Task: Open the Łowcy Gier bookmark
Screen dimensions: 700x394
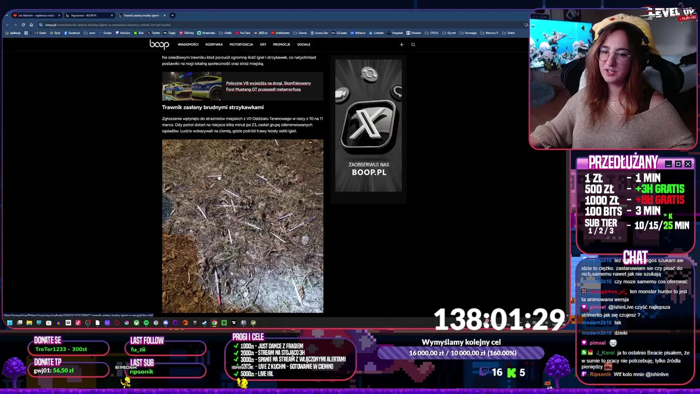Action: [319, 33]
